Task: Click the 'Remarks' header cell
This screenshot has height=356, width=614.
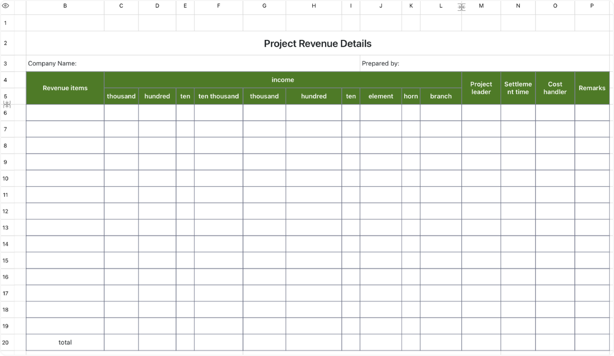Action: point(592,88)
